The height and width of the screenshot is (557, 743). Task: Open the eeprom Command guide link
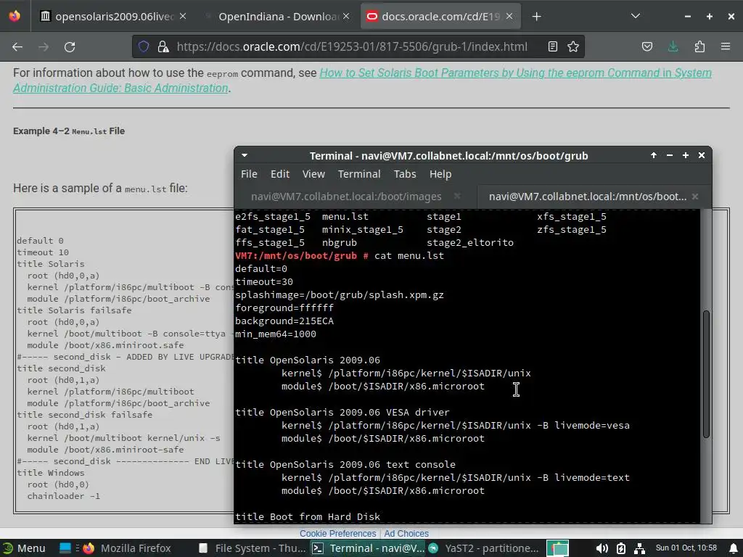pyautogui.click(x=363, y=80)
